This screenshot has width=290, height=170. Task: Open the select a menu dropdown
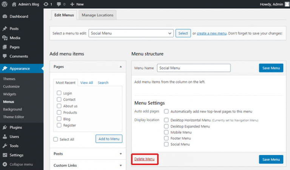point(131,33)
